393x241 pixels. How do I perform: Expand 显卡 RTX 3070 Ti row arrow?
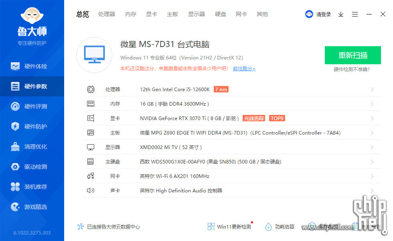click(372, 118)
